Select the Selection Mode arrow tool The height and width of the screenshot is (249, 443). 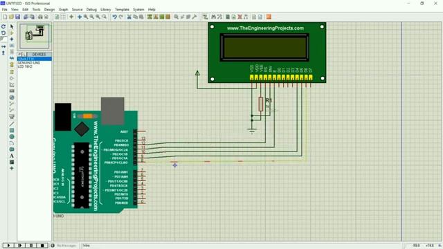click(12, 26)
